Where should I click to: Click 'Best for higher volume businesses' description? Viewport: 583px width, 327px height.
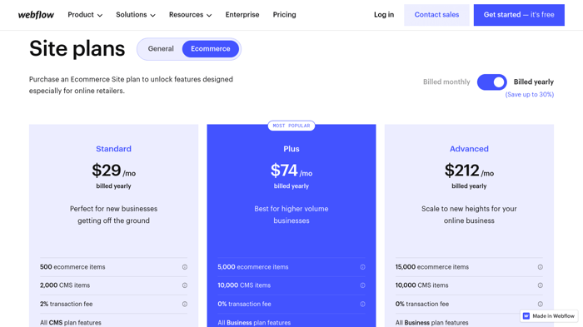pos(291,215)
